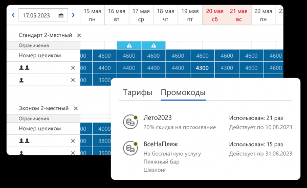
Task: Select the 19 мая пт column header
Action: pyautogui.click(x=190, y=15)
